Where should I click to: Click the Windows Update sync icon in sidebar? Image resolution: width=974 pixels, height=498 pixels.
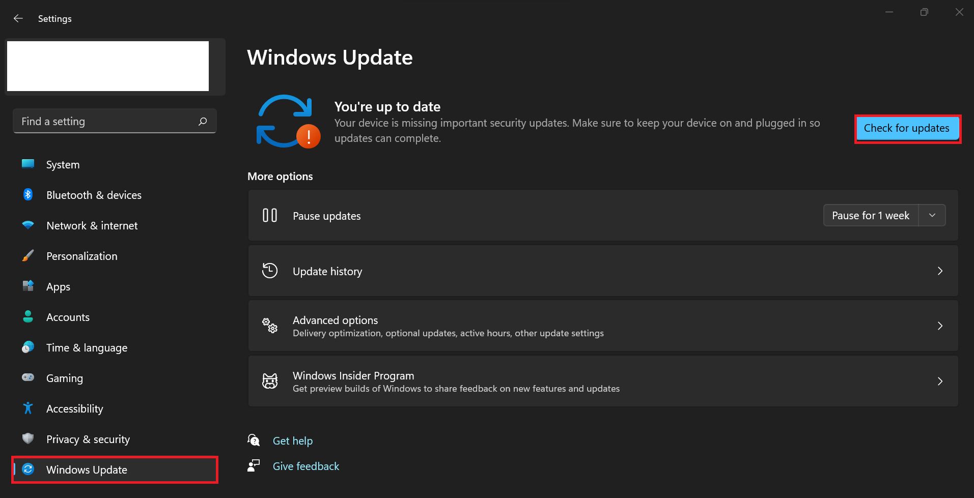(28, 469)
